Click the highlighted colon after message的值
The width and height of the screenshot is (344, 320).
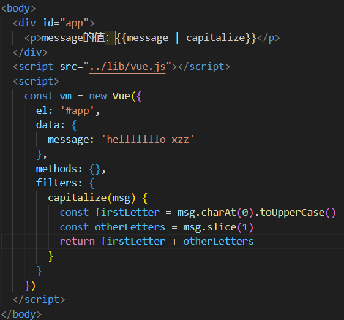point(110,38)
